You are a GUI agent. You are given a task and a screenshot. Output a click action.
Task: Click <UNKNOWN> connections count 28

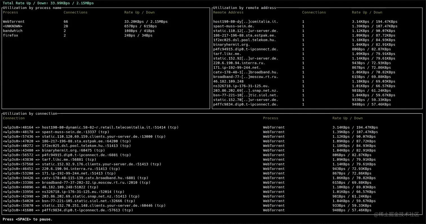point(66,26)
